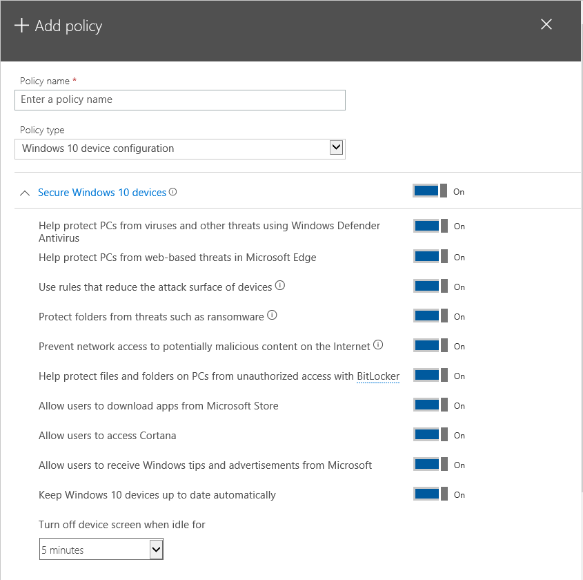Viewport: 583px width, 580px height.
Task: Click the Windows tips and advertisements setting text
Action: (205, 465)
